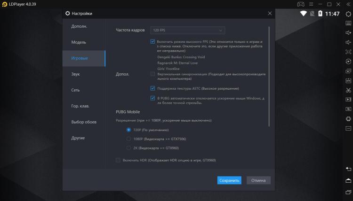Select 1080P resolution radio button
The image size is (353, 201).
pyautogui.click(x=128, y=139)
